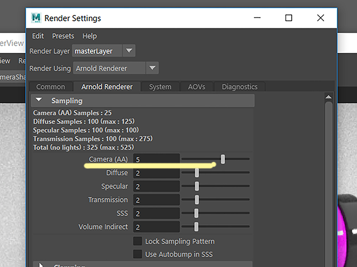Click the Diffuse slider handle
Viewport: 357px width, 267px height.
(197, 173)
